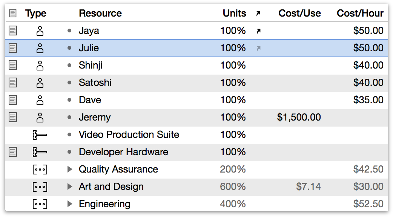Click the arrow column header icon
Viewport: 393px width, 217px height.
click(258, 14)
